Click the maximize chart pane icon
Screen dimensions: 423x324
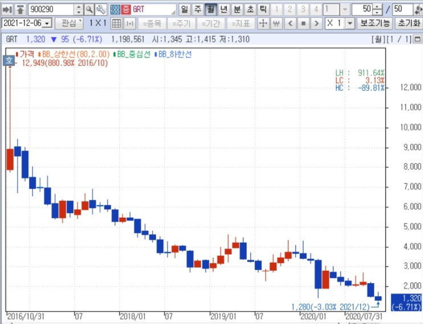418,40
